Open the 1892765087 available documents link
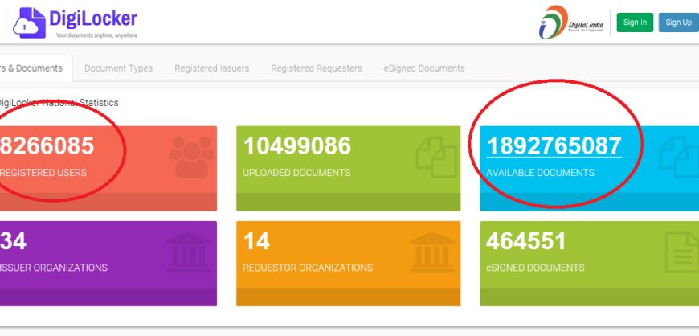 (554, 146)
